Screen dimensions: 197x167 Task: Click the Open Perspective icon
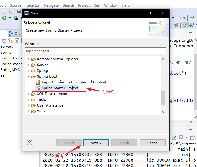(176, 25)
